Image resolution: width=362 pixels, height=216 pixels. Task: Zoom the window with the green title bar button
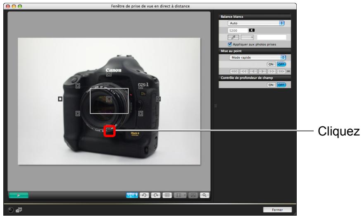pos(20,6)
